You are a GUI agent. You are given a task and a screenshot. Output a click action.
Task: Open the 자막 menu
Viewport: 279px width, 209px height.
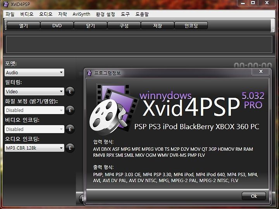coord(62,14)
